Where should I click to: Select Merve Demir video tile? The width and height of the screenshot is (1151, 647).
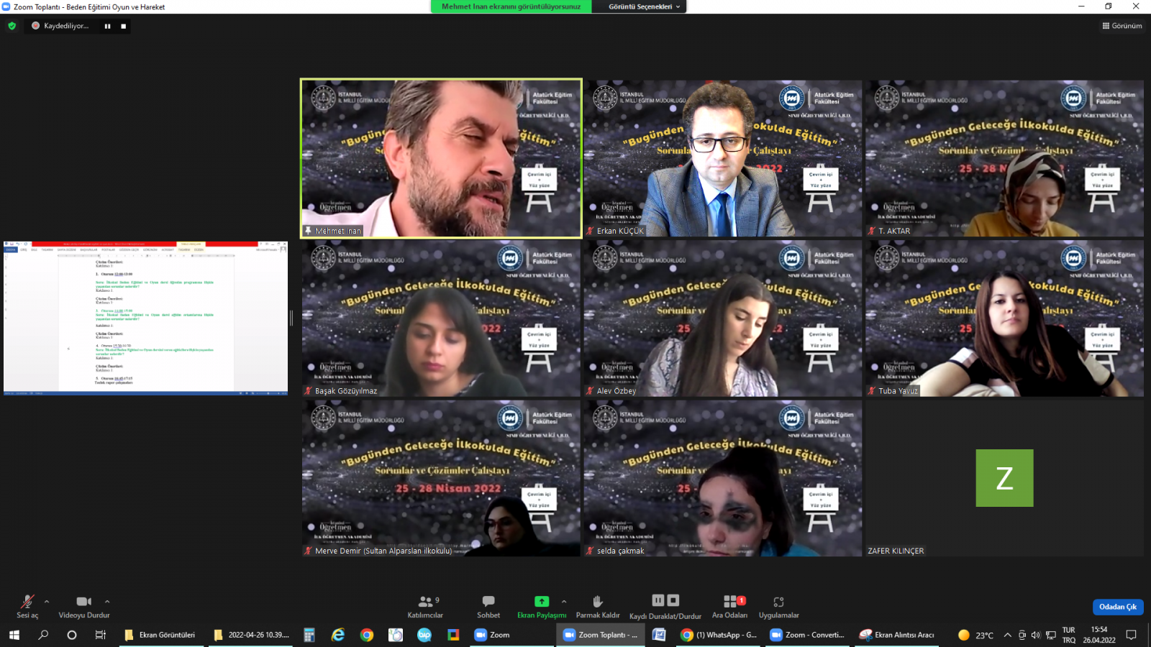pos(441,478)
